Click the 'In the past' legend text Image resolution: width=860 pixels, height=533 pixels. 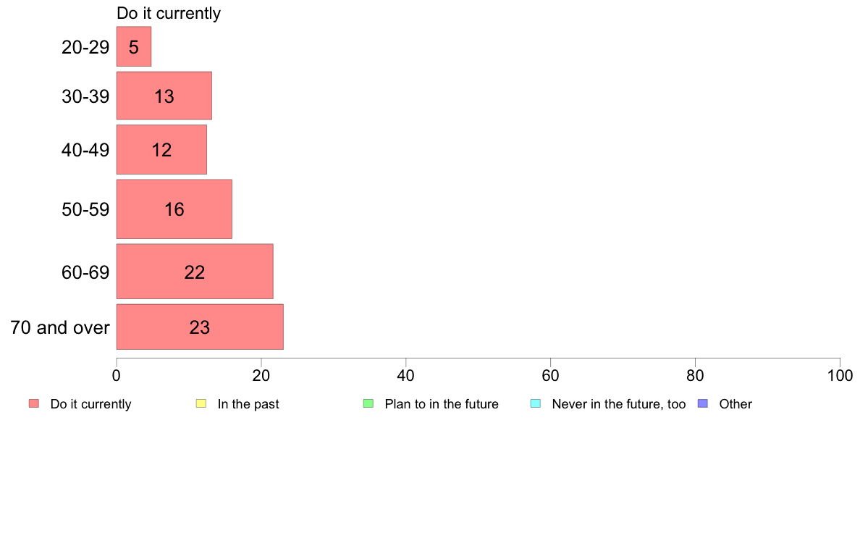click(x=248, y=404)
